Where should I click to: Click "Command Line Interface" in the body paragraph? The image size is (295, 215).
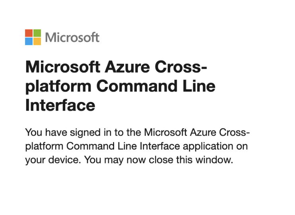123,146
